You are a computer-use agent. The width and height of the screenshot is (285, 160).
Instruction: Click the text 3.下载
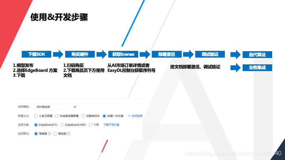click(x=19, y=75)
